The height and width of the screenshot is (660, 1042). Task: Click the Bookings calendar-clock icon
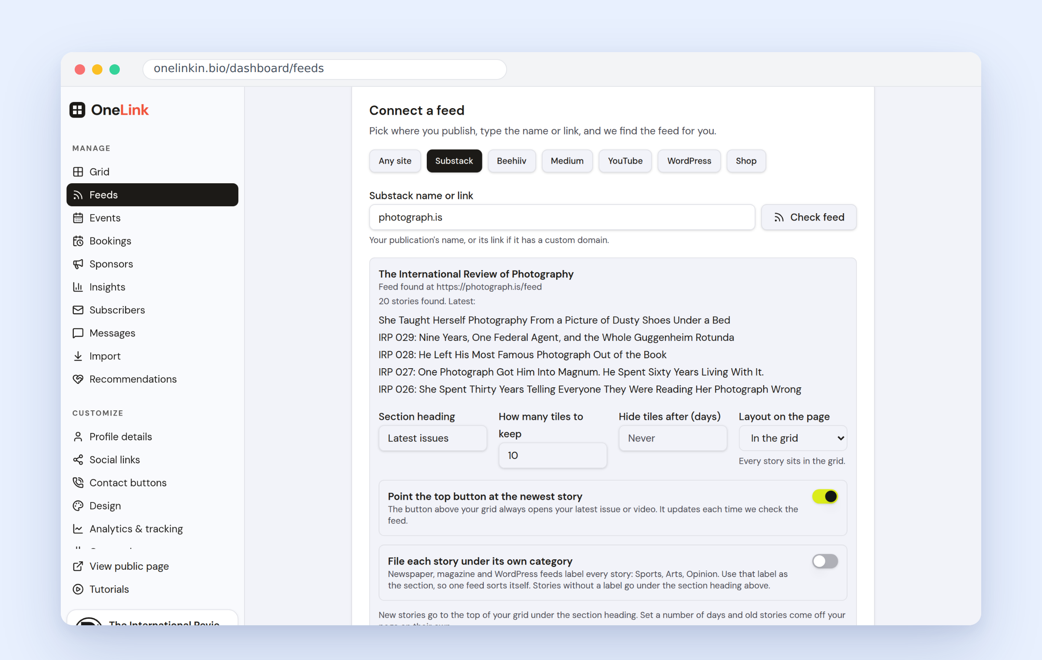coord(78,241)
